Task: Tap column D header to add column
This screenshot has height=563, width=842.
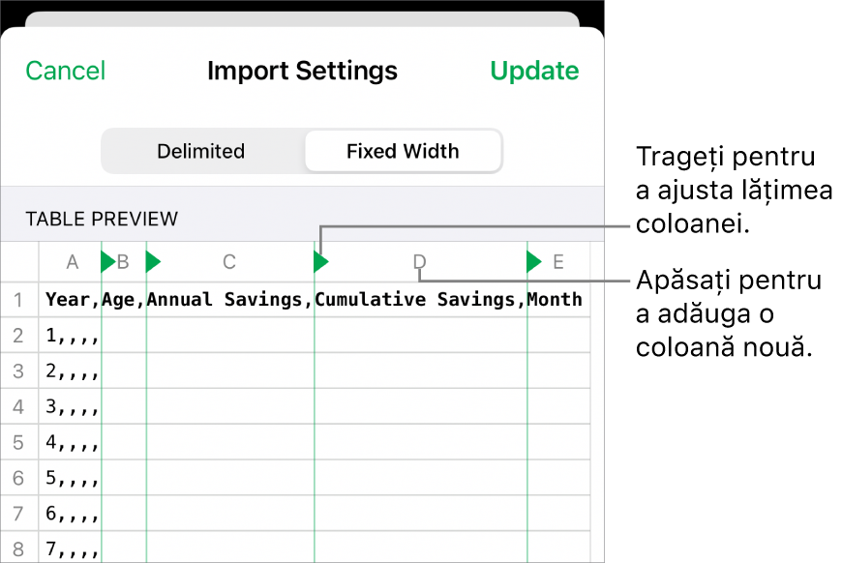Action: 419,261
